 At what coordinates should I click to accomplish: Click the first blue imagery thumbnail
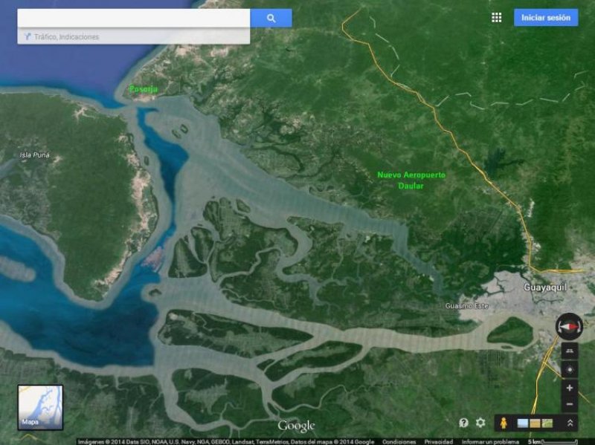coord(523,423)
